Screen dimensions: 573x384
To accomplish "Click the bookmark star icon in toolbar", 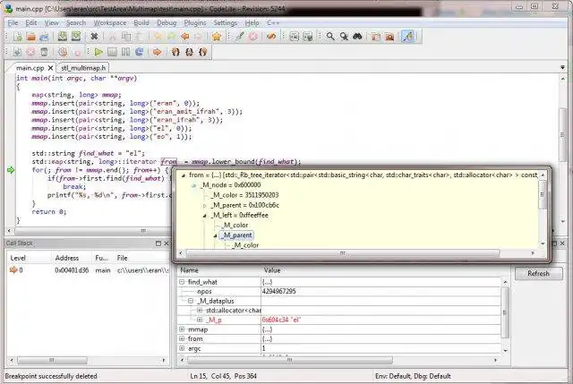I will pyautogui.click(x=217, y=37).
